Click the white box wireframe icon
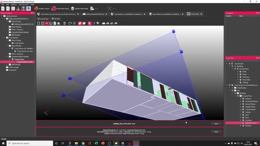 [x=84, y=24]
